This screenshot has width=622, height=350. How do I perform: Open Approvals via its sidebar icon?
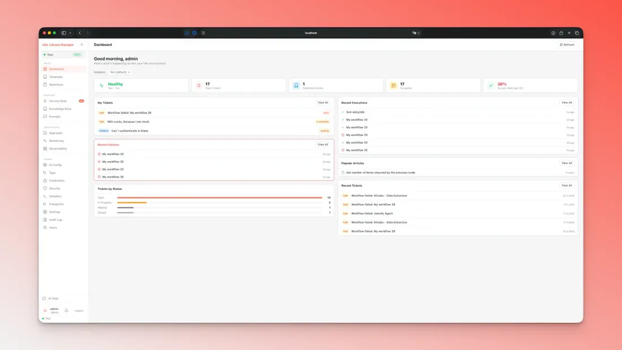coord(45,133)
